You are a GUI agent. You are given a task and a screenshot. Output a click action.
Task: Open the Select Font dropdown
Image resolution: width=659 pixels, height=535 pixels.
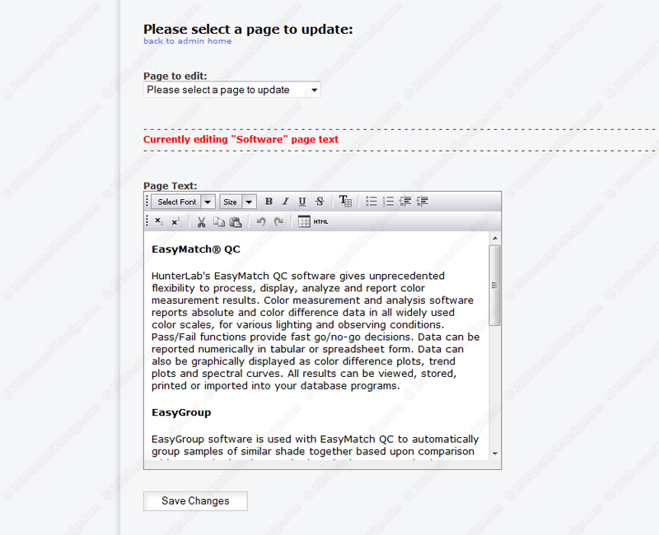184,202
